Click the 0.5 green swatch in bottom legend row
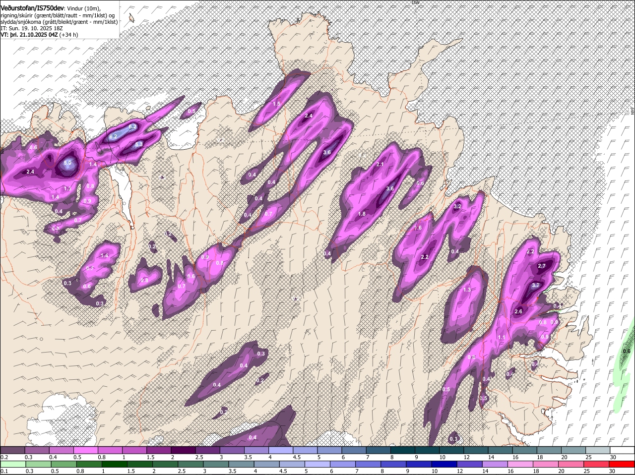The height and width of the screenshot is (475, 635). click(64, 464)
